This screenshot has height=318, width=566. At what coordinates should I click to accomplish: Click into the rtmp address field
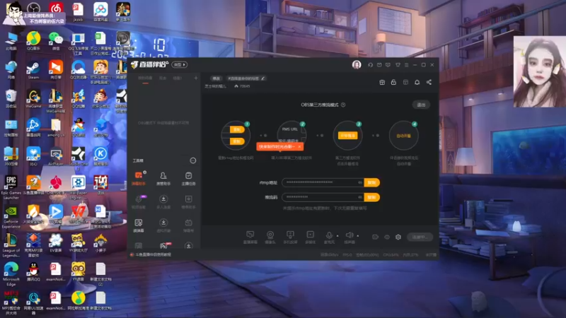323,182
